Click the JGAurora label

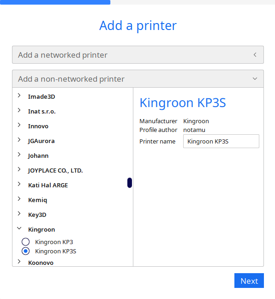coord(41,141)
